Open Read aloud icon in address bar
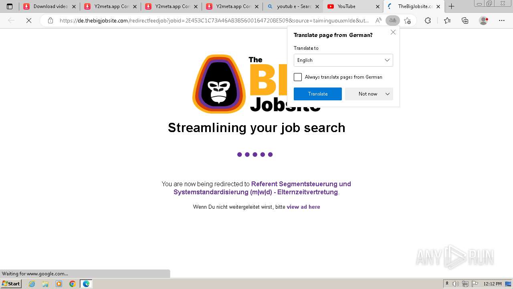The image size is (513, 289). coord(378,20)
